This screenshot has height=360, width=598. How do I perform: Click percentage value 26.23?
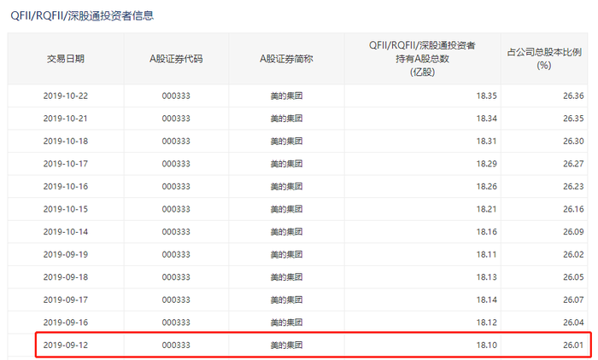tap(573, 186)
